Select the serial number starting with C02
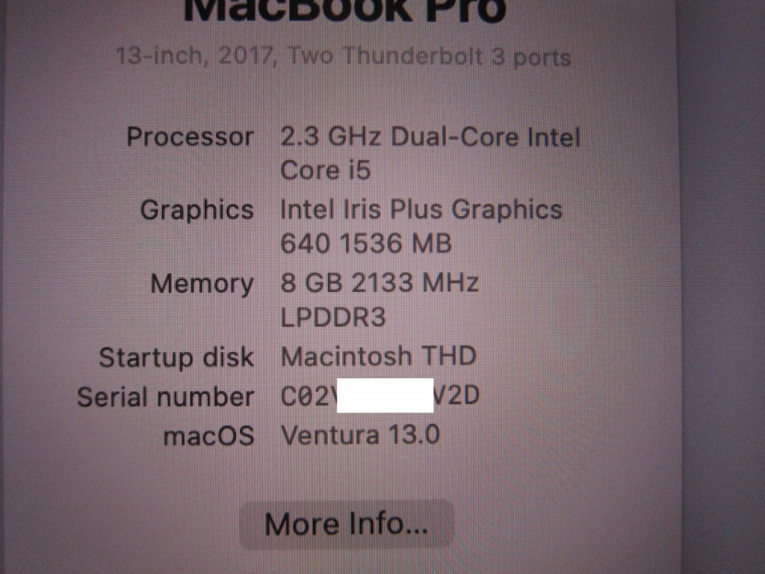 coord(380,396)
